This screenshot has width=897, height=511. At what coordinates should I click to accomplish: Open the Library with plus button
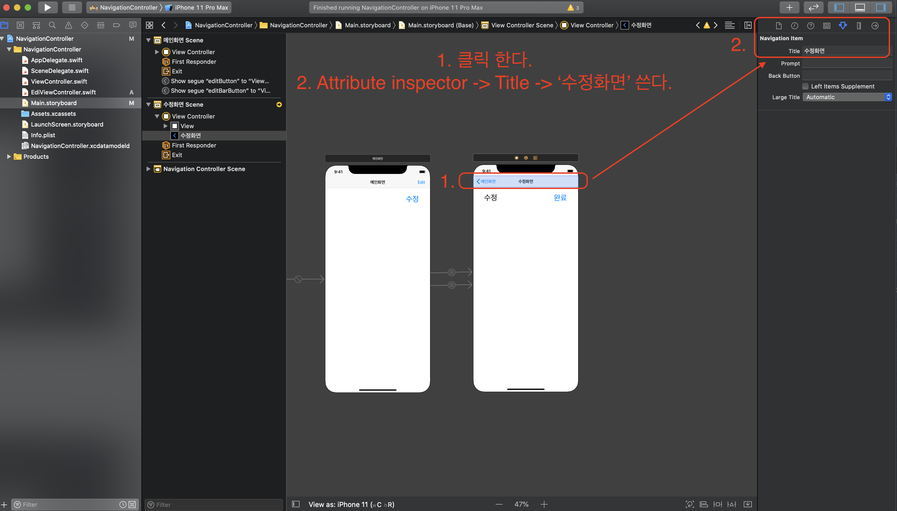tap(789, 7)
